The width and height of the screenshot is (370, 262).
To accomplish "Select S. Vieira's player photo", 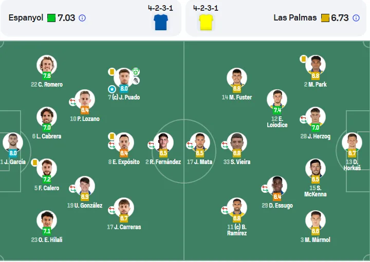I will point(237,143).
